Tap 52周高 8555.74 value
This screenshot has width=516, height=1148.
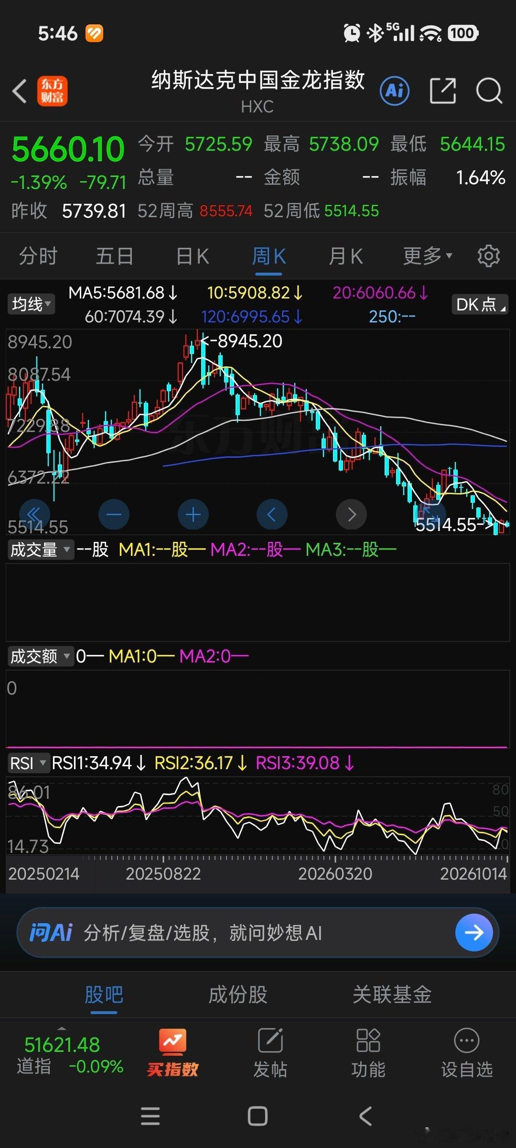[x=226, y=211]
